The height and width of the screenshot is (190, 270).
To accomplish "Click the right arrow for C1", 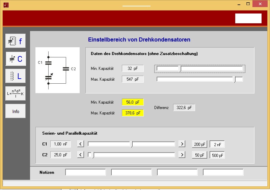I will [x=182, y=144].
